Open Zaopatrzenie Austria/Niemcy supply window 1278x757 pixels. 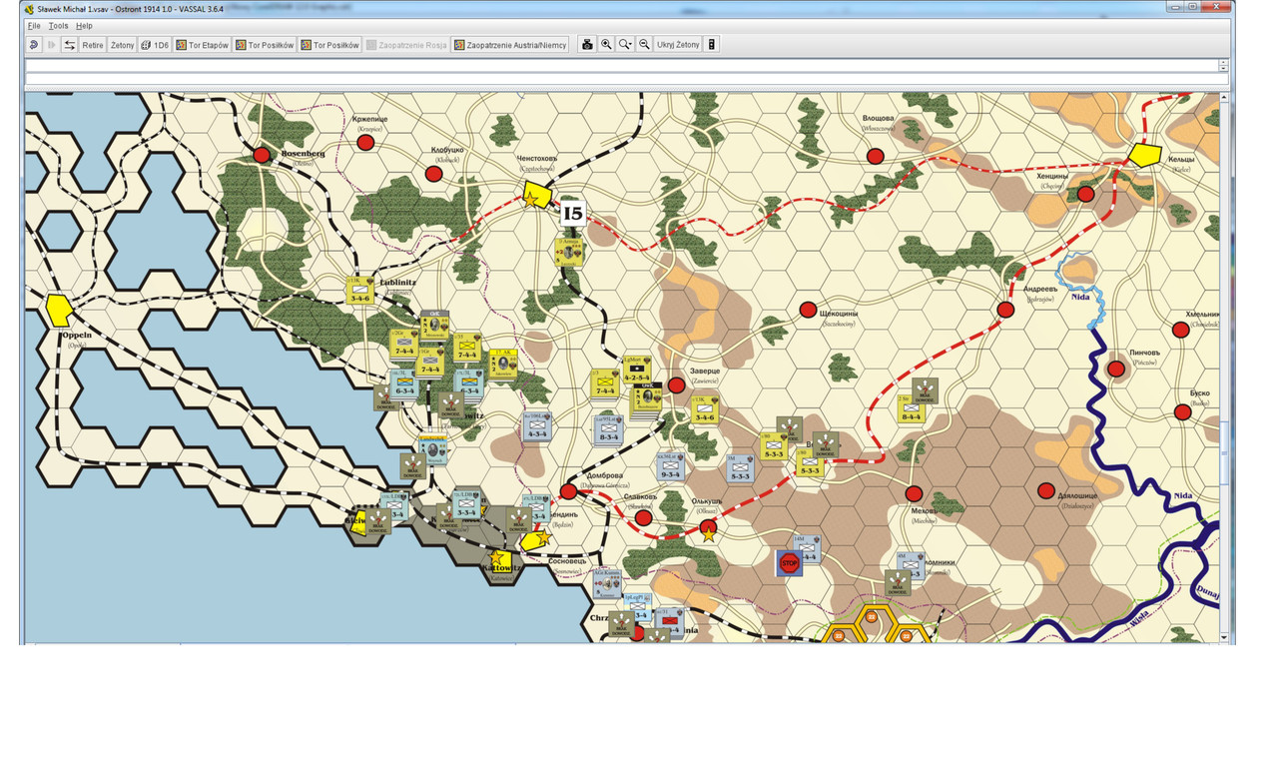point(510,45)
